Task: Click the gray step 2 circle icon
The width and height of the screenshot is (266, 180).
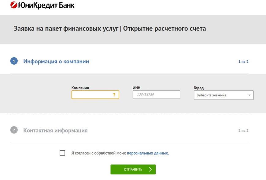Action: pos(14,130)
